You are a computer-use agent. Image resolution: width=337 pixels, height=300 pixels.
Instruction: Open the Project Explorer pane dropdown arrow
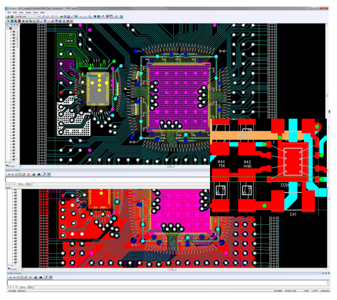11,25
